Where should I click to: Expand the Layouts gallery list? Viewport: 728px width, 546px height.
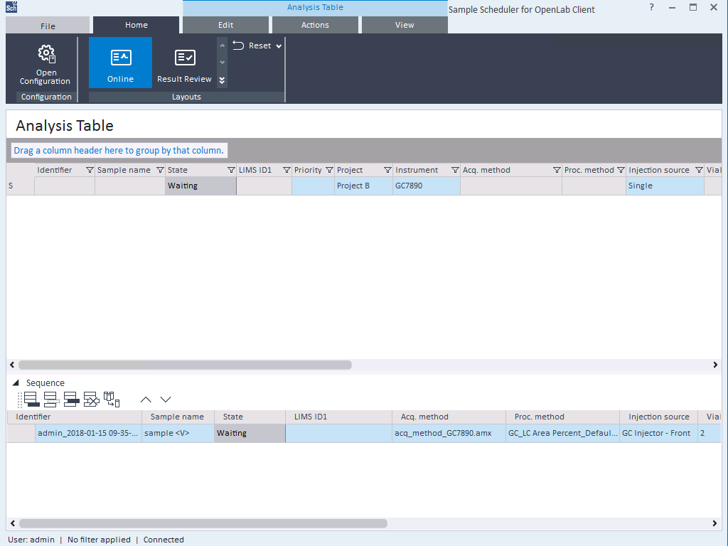pyautogui.click(x=222, y=80)
